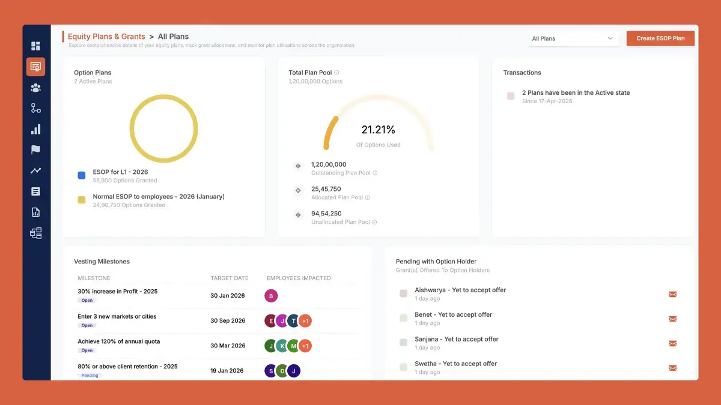Click the mail icon in Sanjana's row
The height and width of the screenshot is (405, 721).
click(x=673, y=343)
